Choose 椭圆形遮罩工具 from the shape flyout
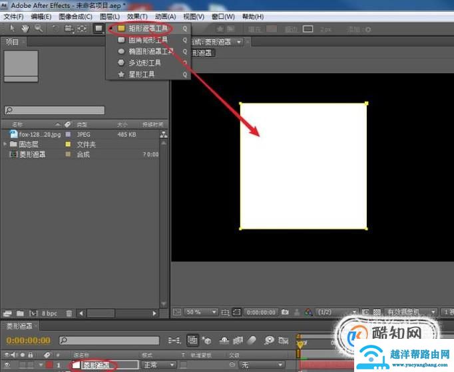454x372 pixels. pyautogui.click(x=148, y=51)
